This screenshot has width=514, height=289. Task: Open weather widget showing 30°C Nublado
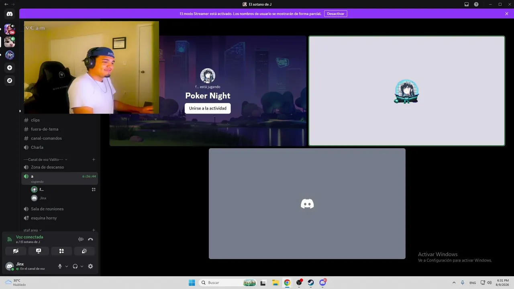(16, 283)
